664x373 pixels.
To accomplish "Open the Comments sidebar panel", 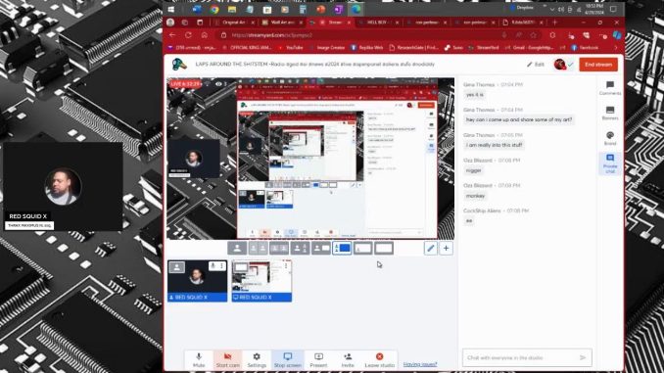I will click(610, 88).
